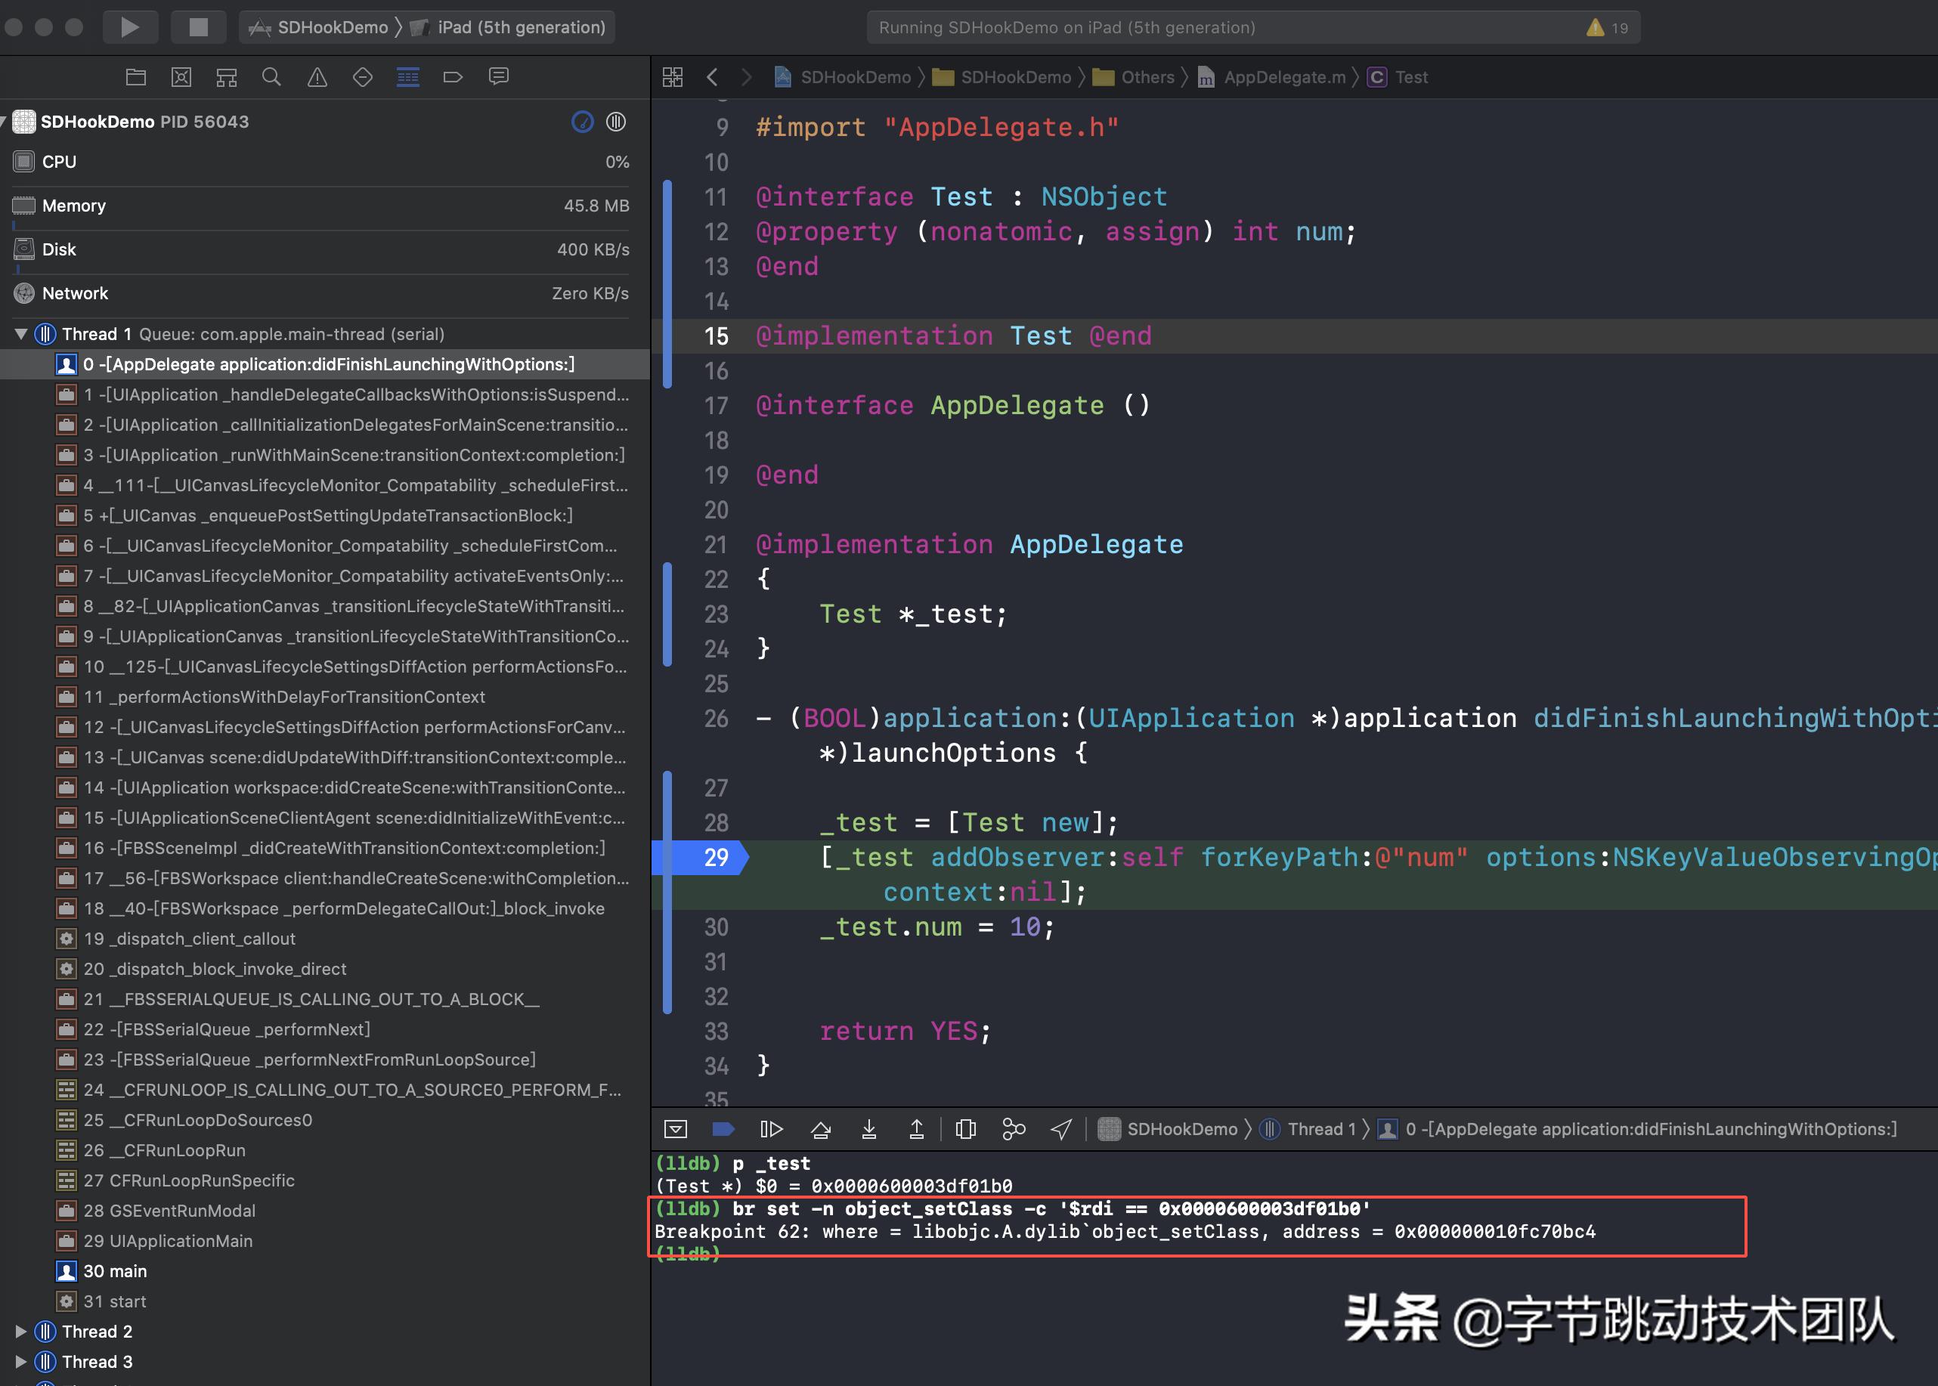Expand Thread 3
Screen dimensions: 1938x1386
pos(20,1361)
